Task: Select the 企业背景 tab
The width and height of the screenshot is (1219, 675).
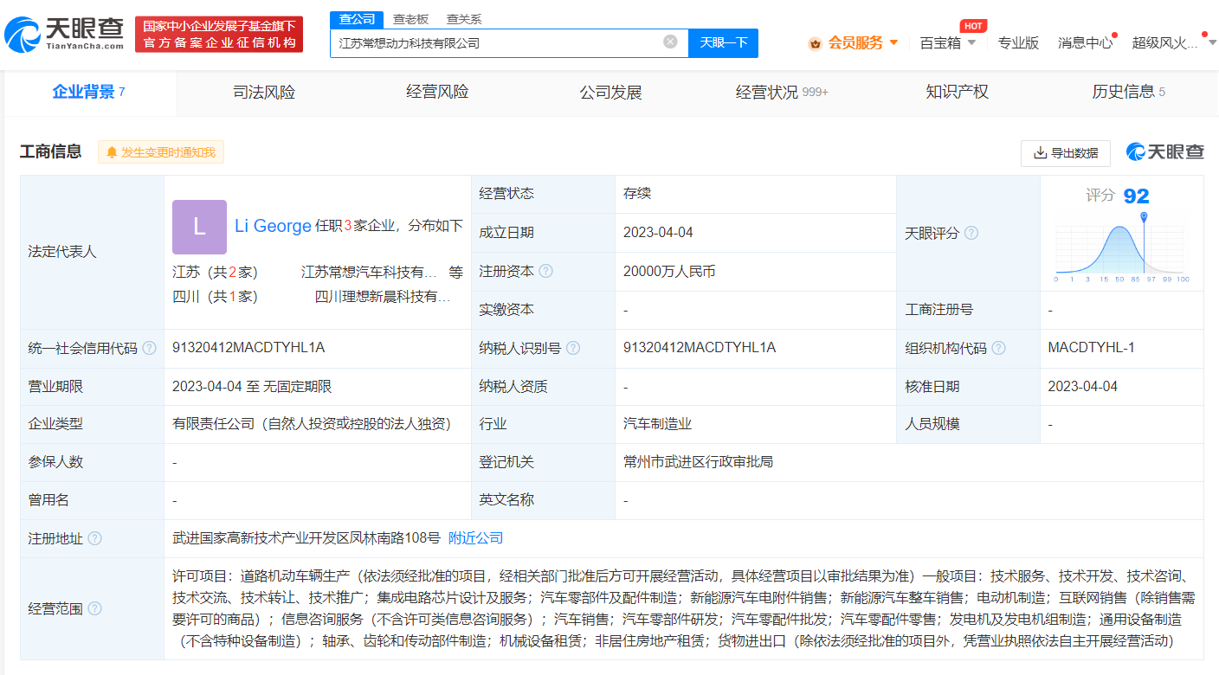Action: click(x=89, y=92)
